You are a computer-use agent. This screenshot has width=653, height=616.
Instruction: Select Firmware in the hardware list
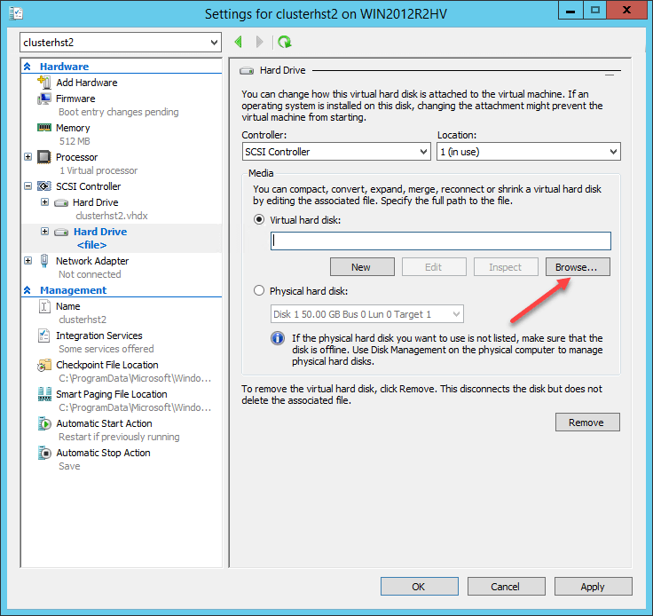[75, 99]
